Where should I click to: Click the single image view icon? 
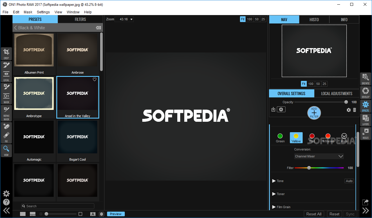[x=23, y=214]
